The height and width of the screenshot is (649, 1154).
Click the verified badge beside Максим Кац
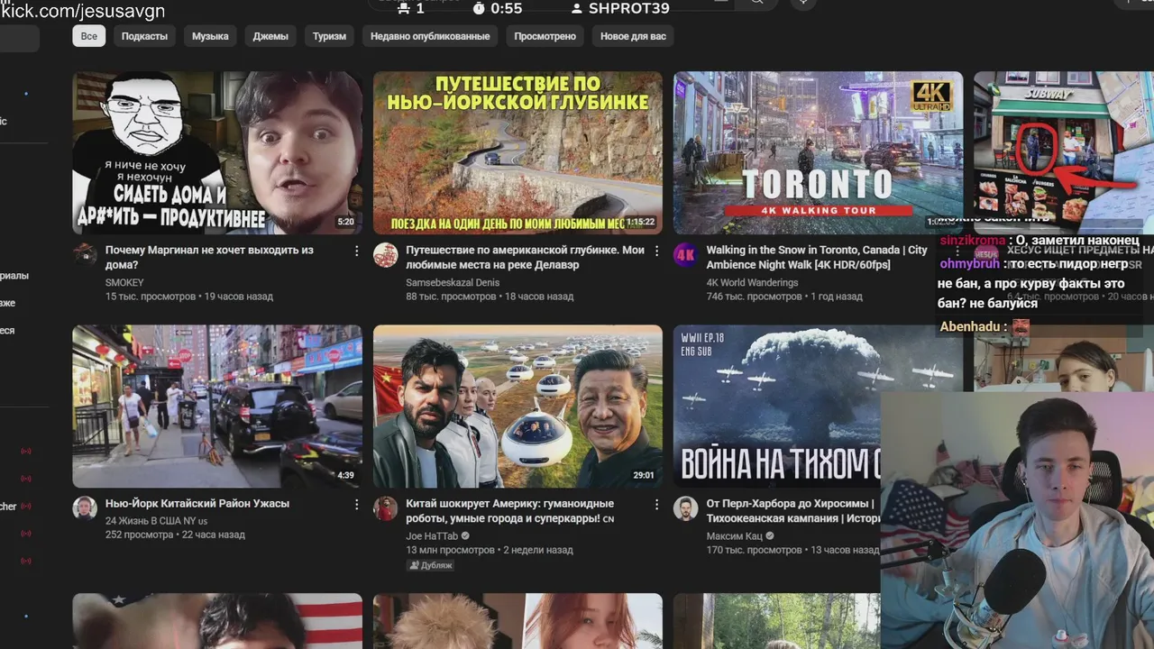pos(770,536)
